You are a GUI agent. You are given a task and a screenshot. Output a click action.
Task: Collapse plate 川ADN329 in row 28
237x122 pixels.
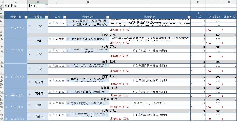(50, 115)
